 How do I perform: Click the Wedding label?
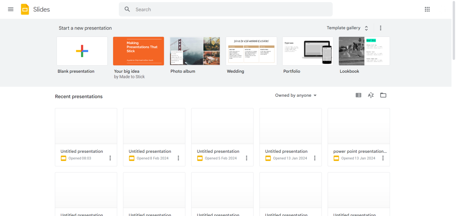(x=235, y=71)
